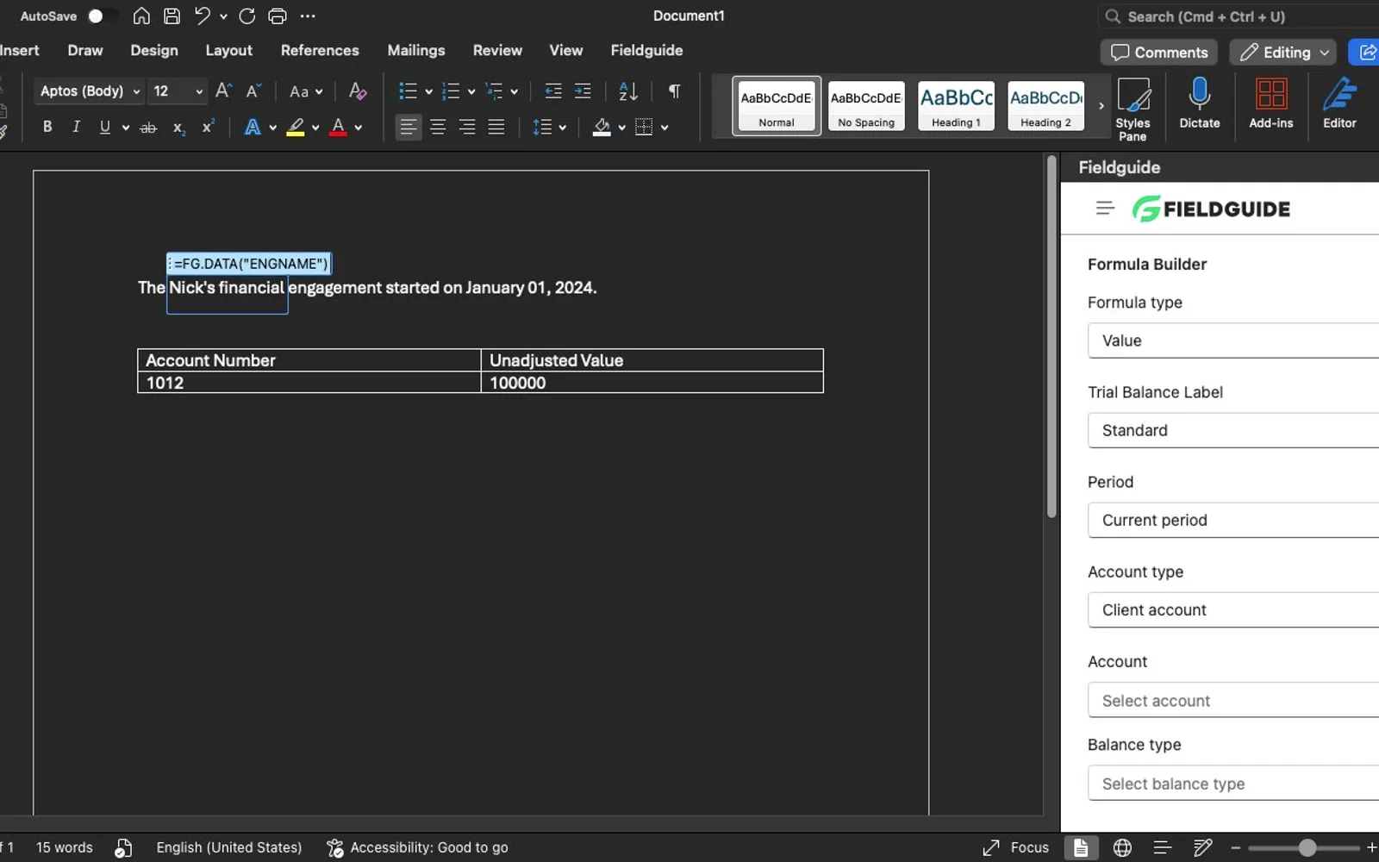Clear all formatting icon
The height and width of the screenshot is (862, 1379).
[x=358, y=91]
